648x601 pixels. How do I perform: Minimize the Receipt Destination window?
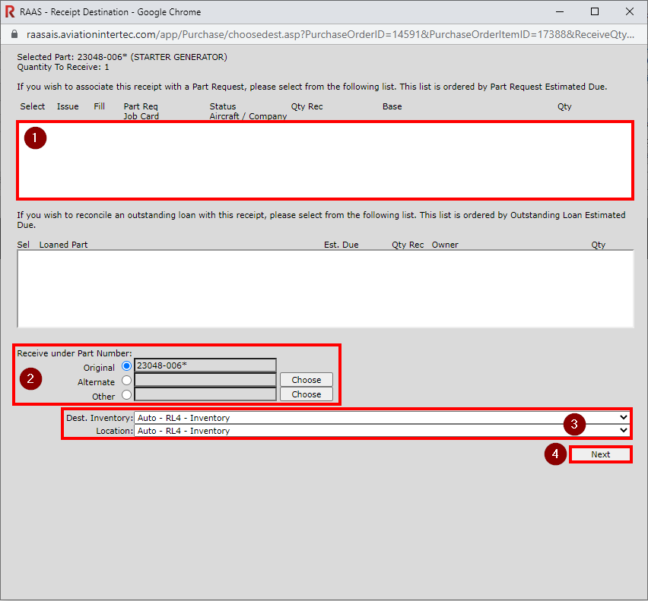[560, 12]
